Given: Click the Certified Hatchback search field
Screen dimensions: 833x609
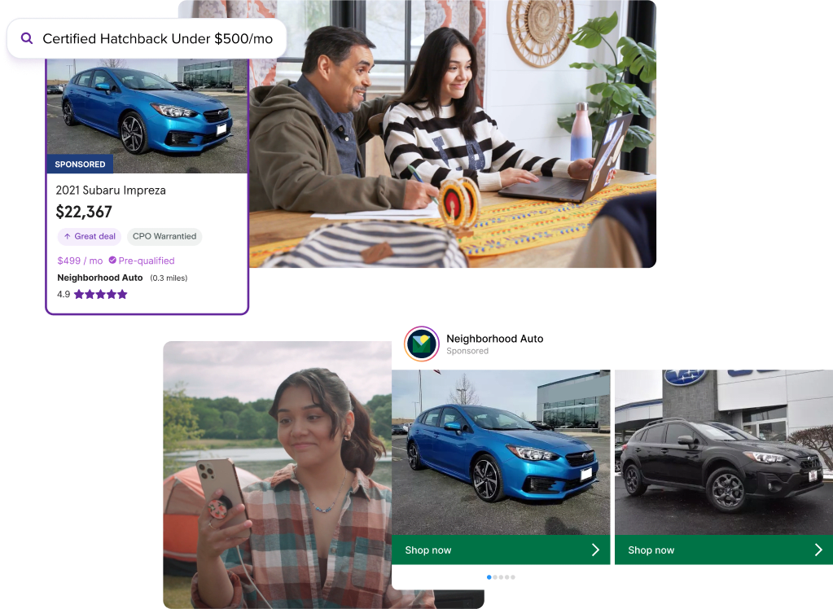Looking at the screenshot, I should point(157,39).
